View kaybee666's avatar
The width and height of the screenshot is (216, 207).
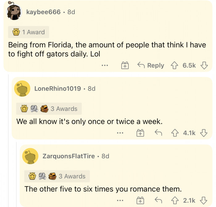(14, 12)
